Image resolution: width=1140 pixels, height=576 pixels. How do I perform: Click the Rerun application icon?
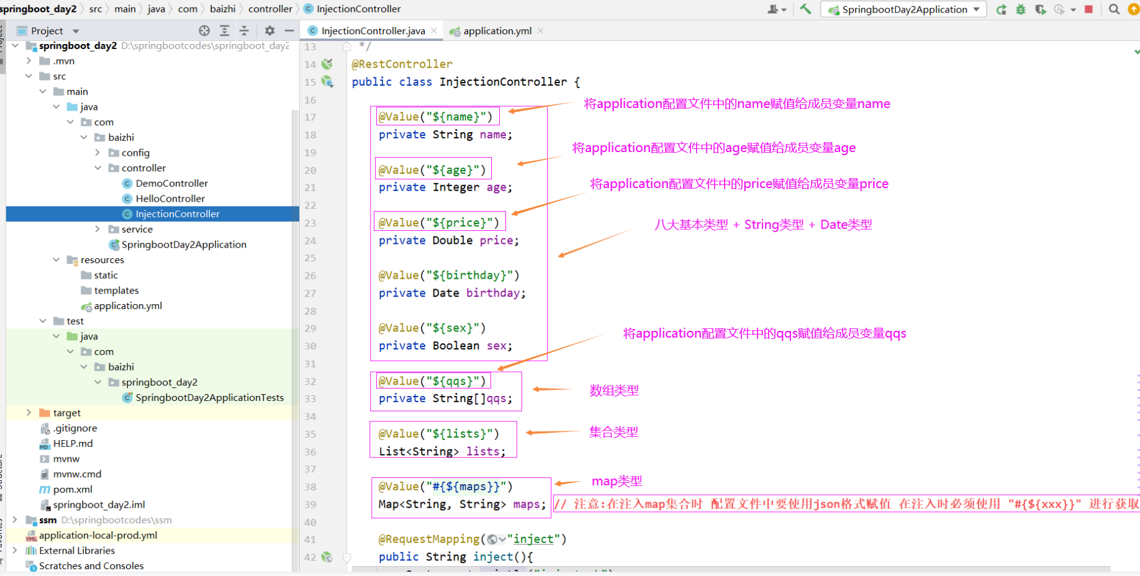[1002, 9]
